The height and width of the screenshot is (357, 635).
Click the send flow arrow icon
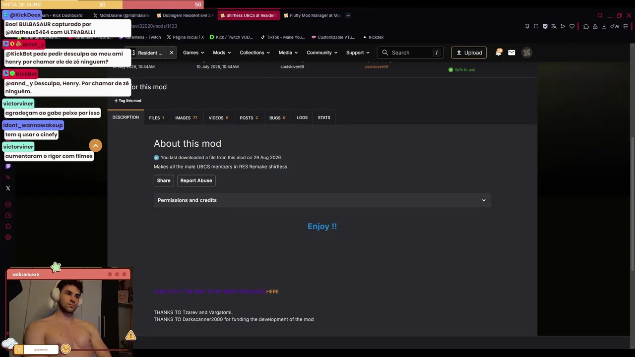point(563,26)
